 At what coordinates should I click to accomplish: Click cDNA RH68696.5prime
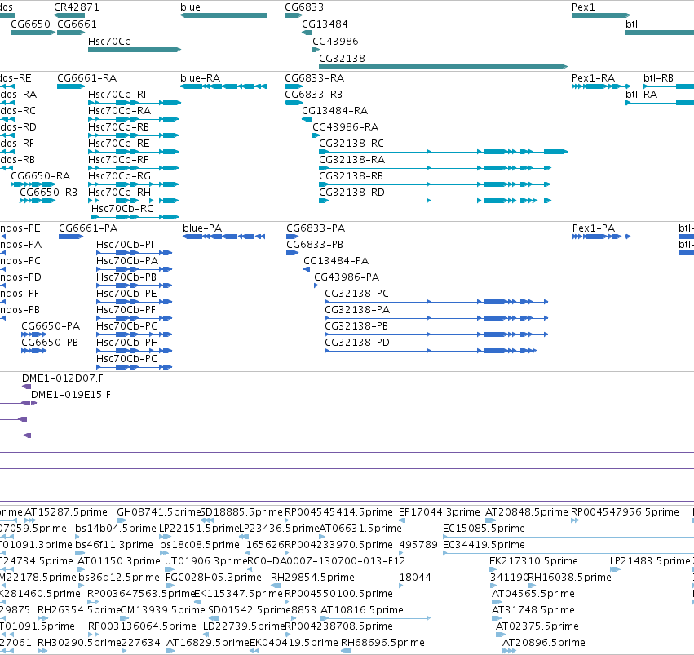382,643
